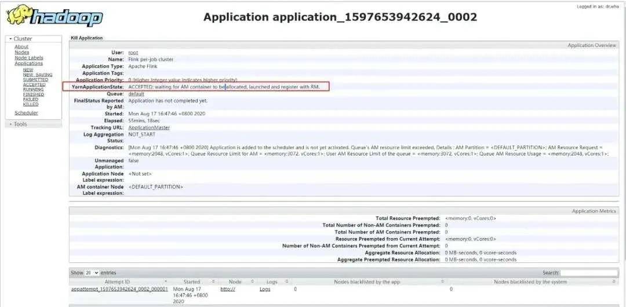Click Kill Application button
The image size is (626, 307).
(x=86, y=38)
